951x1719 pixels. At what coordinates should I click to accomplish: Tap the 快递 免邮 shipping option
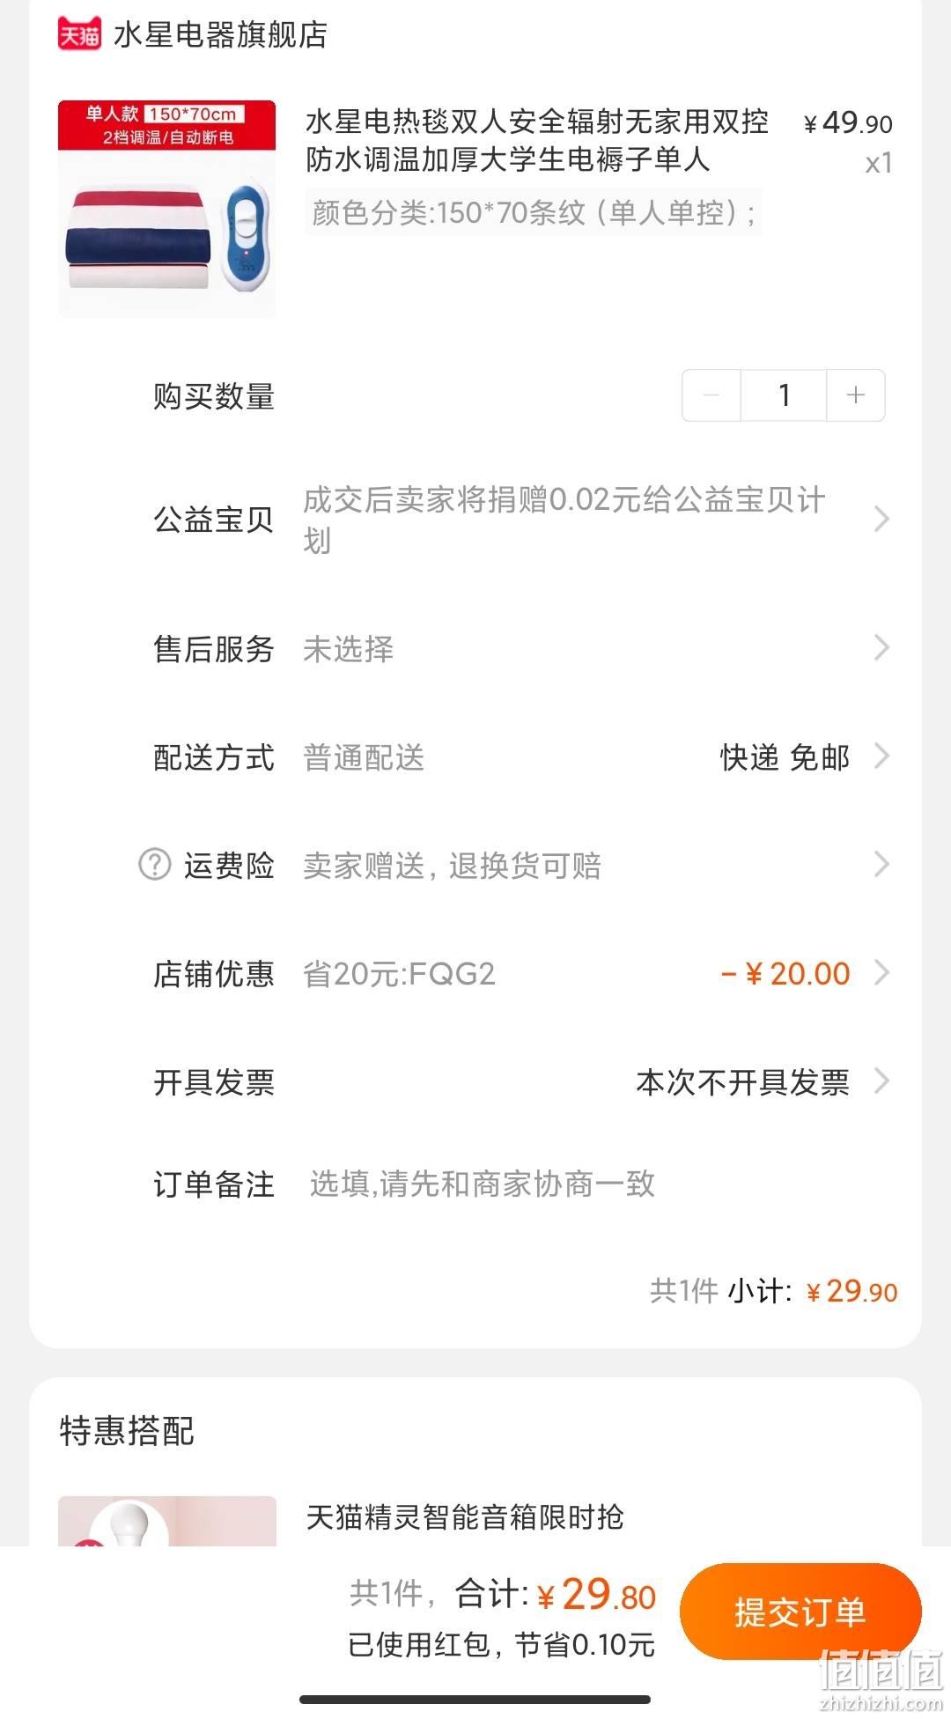point(785,756)
